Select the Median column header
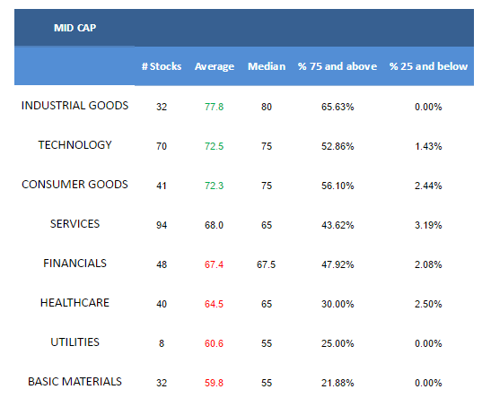 point(267,66)
